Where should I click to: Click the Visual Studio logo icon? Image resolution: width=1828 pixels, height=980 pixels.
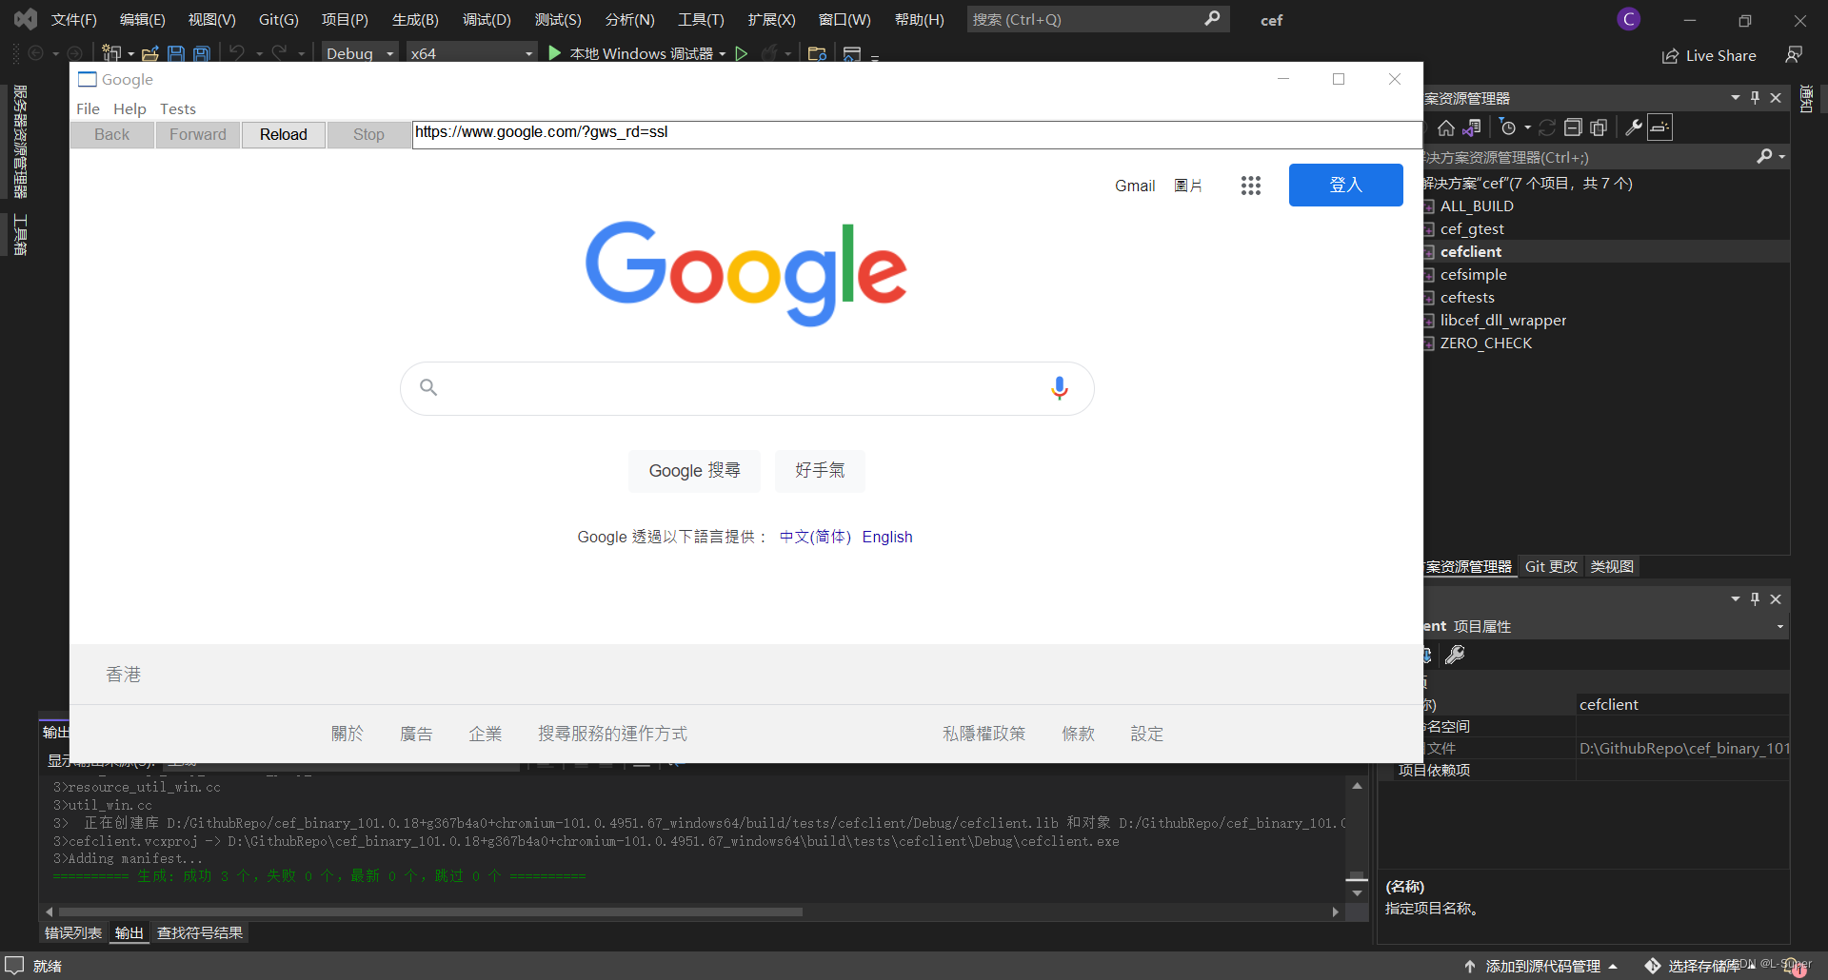[x=26, y=19]
